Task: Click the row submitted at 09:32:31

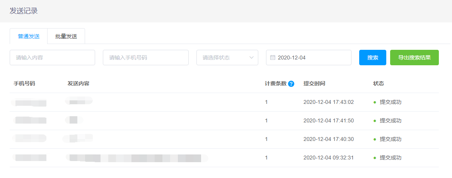Action: pos(329,158)
